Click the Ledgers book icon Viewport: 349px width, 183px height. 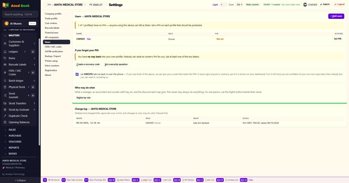tap(5, 52)
